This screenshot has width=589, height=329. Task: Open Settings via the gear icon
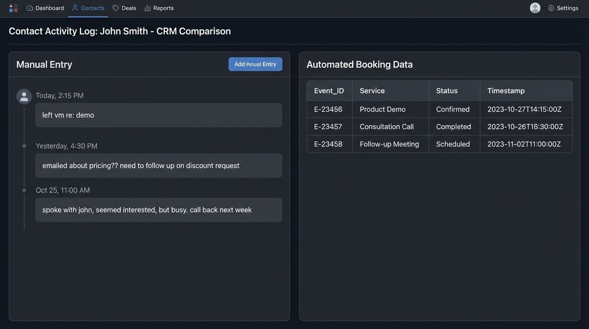(551, 8)
